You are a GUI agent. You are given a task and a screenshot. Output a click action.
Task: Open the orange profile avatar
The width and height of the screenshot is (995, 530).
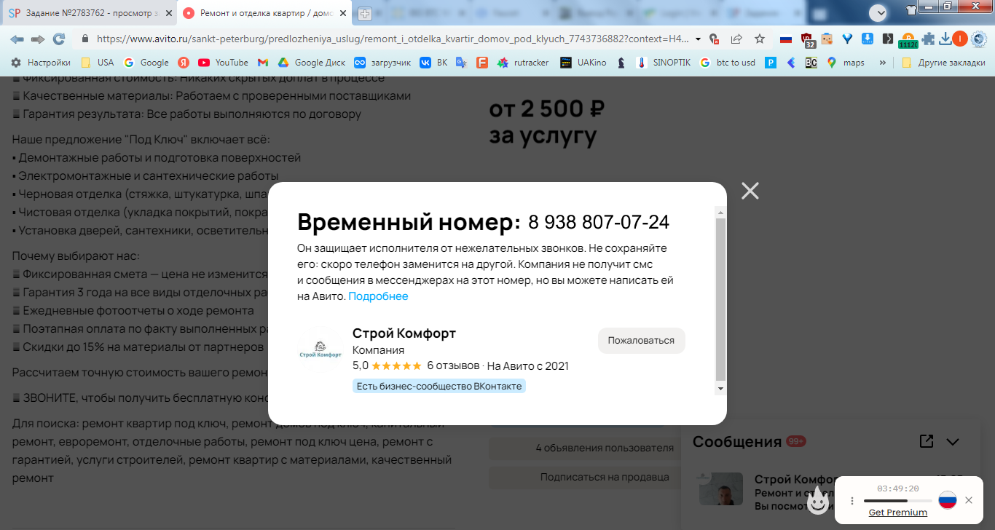pyautogui.click(x=960, y=39)
